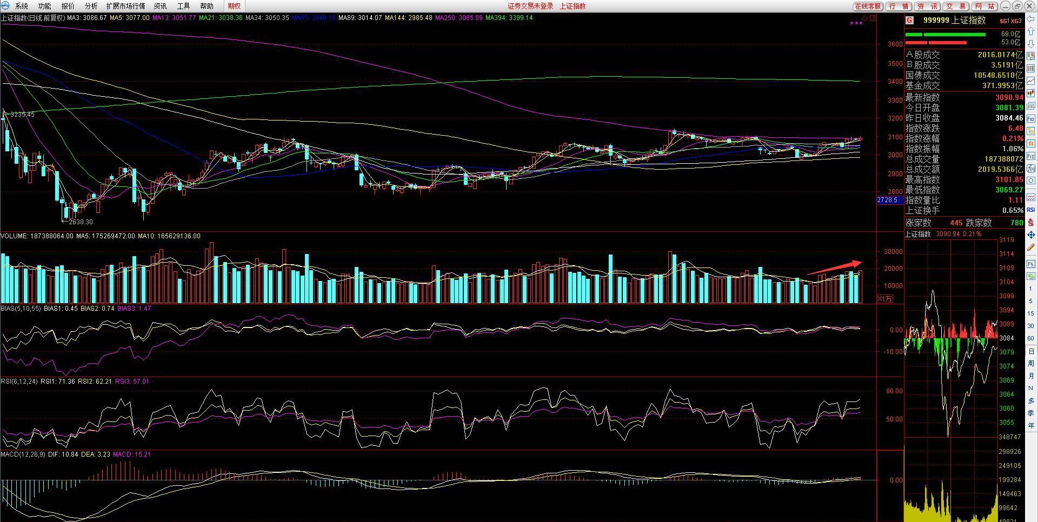
Task: Click the 交易 button at top right
Action: [955, 6]
